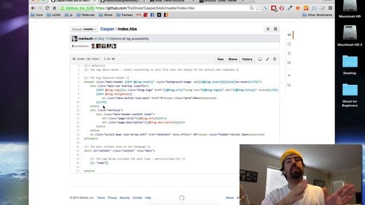This screenshot has height=205, width=365.
Task: Click the Security footer link
Action: (124, 198)
